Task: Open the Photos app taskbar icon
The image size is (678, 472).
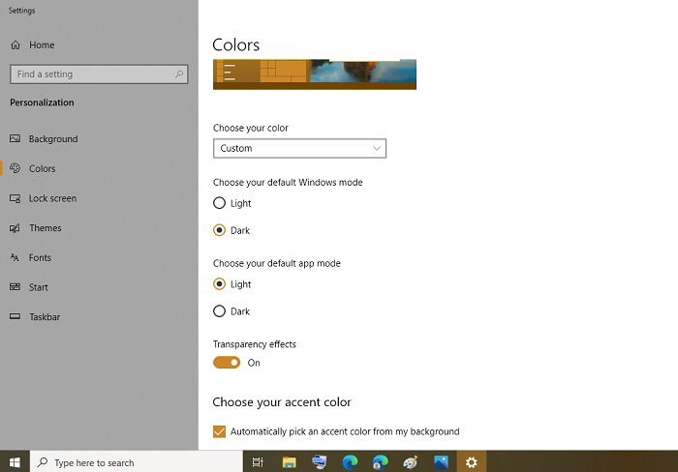Action: click(x=441, y=462)
